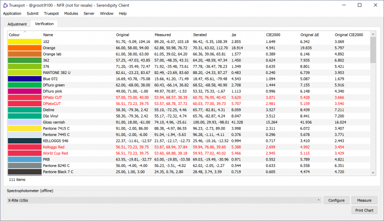The image size is (384, 221).
Task: Click the DFluro pink colour swatch
Action: [x=24, y=91]
